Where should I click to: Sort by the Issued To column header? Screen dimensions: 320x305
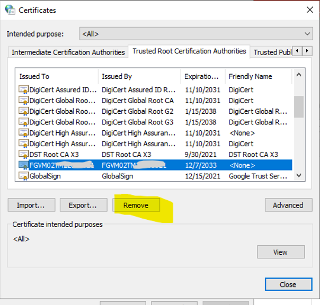pyautogui.click(x=57, y=76)
